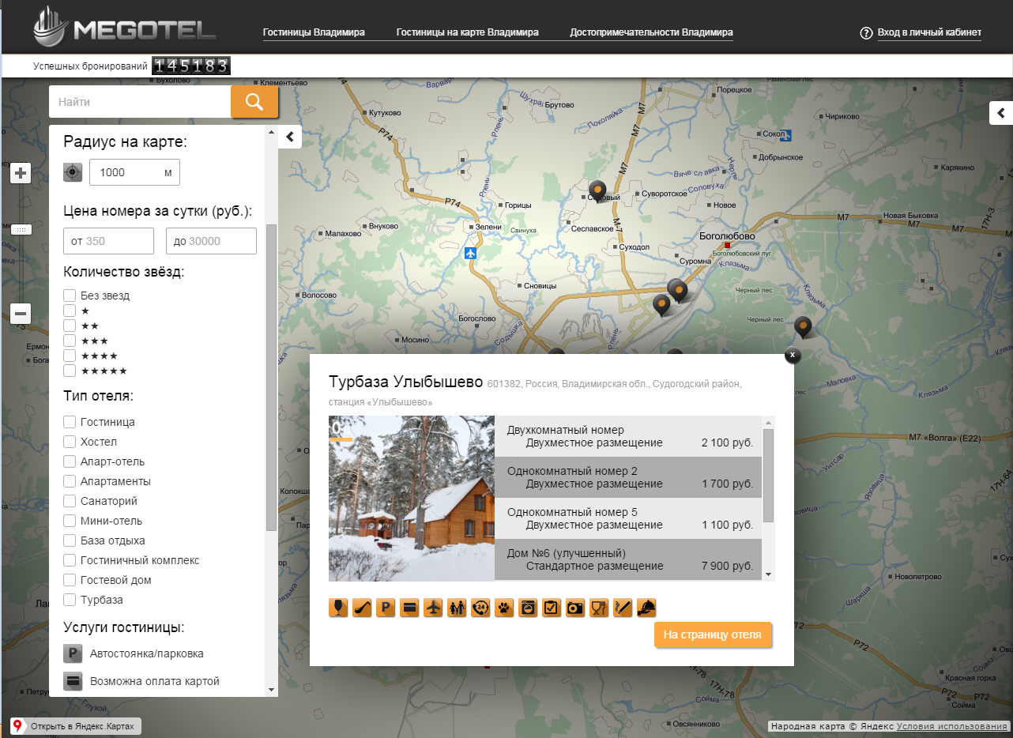Viewport: 1013px width, 738px height.
Task: Click the airport icon on the map
Action: (x=471, y=254)
